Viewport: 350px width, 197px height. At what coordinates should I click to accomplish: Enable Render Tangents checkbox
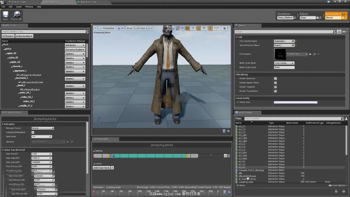[x=275, y=87]
